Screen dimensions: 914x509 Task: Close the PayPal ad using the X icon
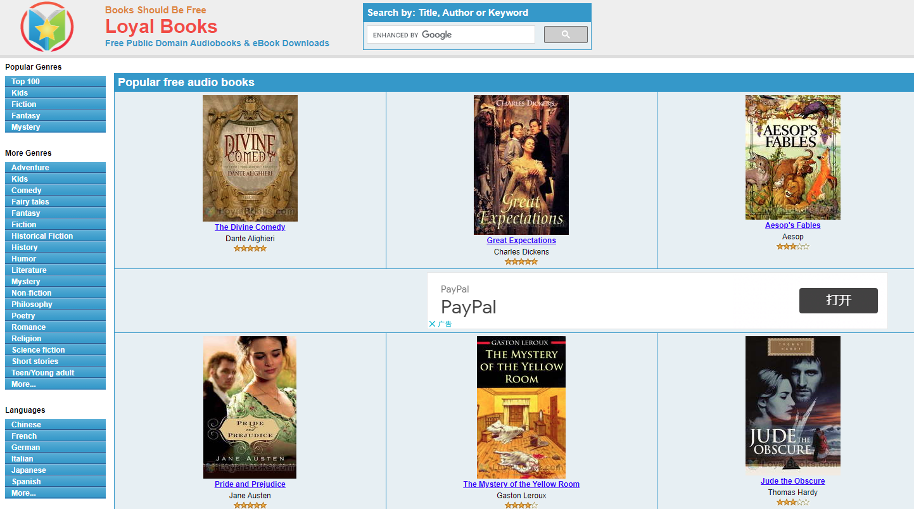pyautogui.click(x=432, y=324)
